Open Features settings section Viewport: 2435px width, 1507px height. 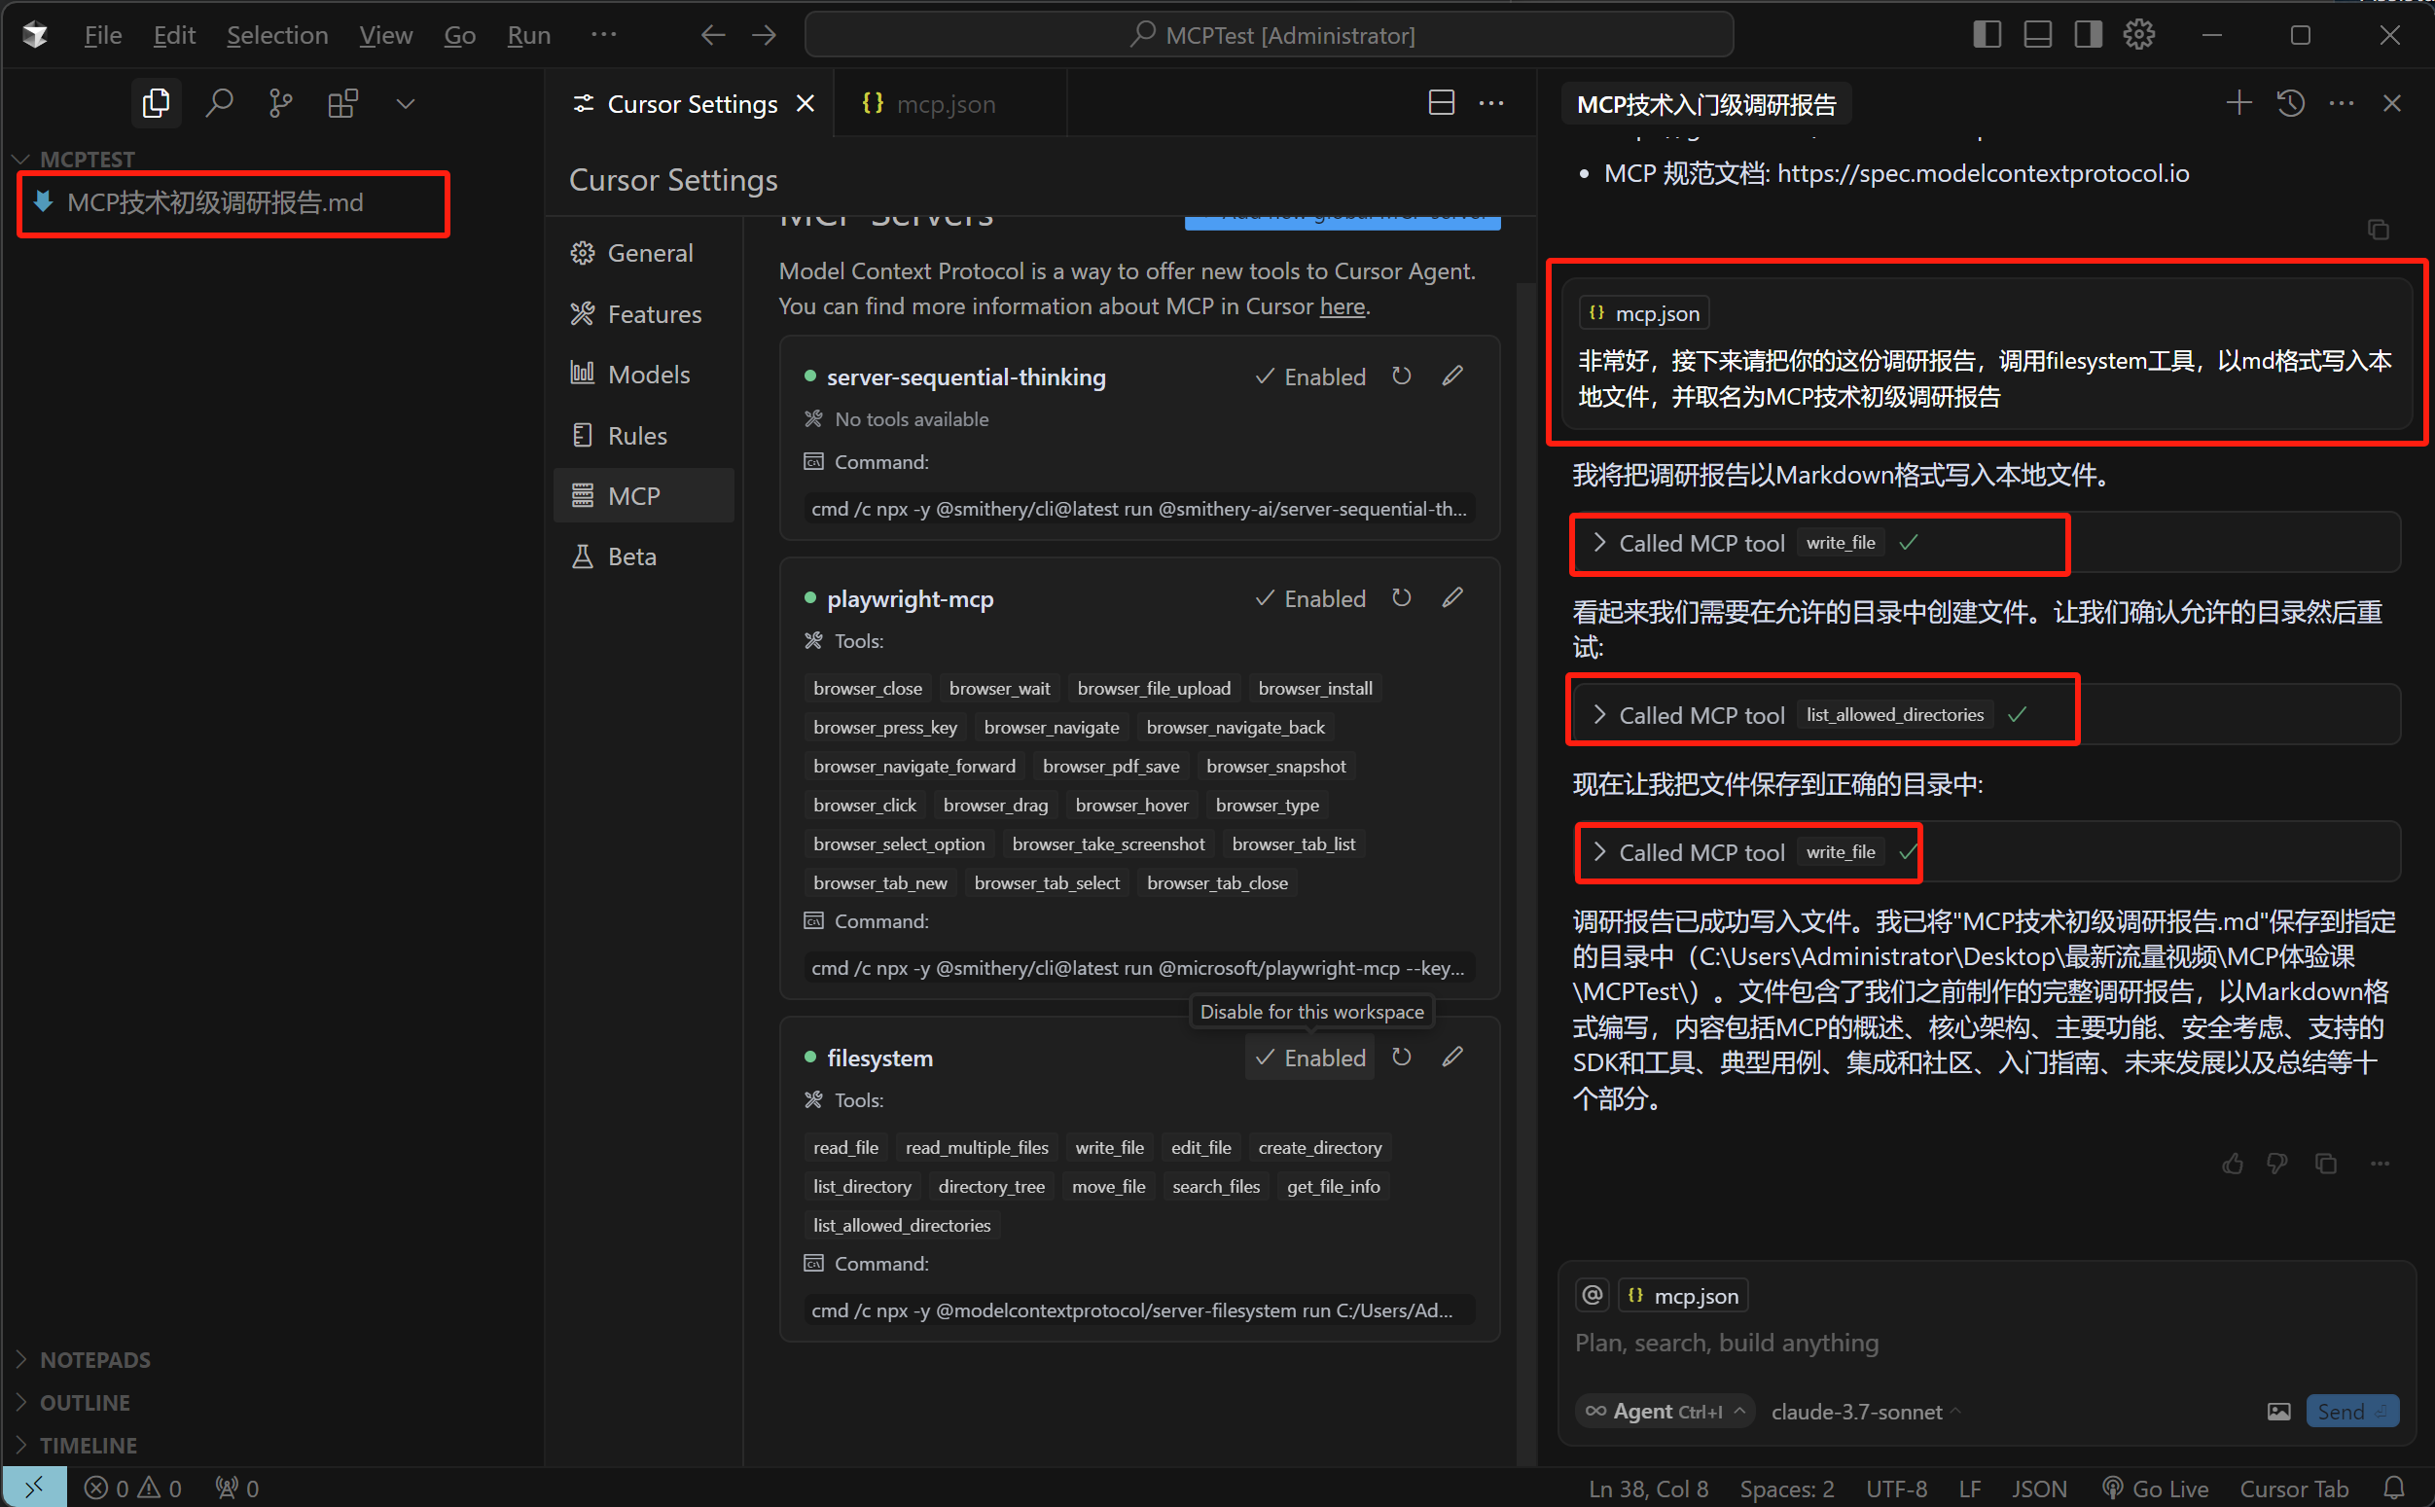[x=644, y=314]
